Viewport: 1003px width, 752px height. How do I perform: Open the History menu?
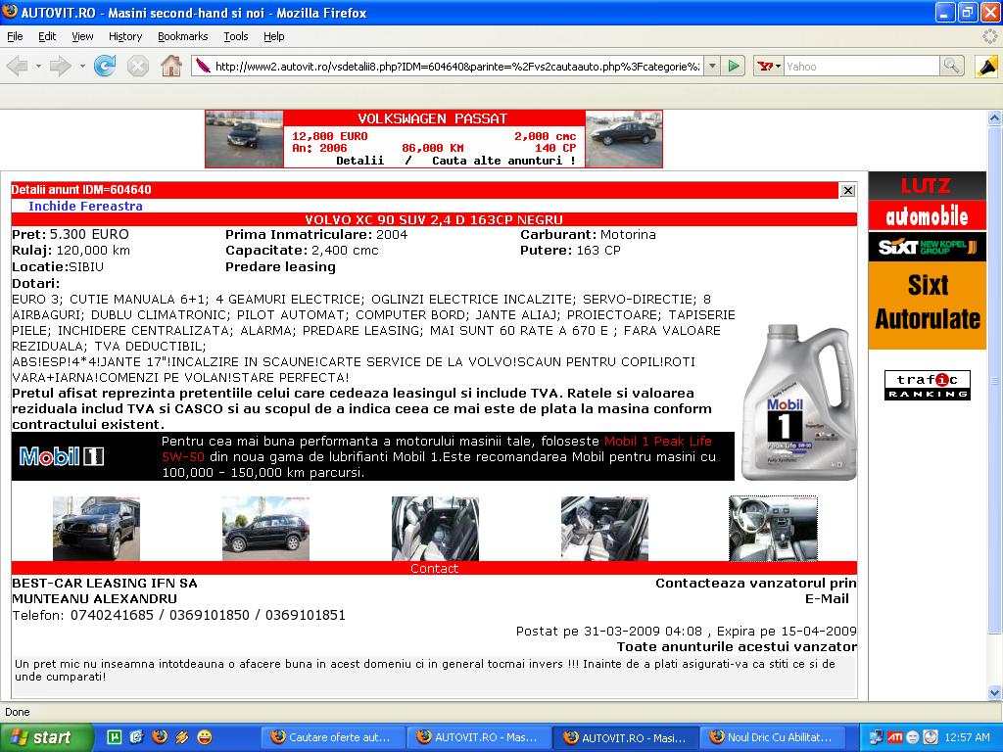point(124,36)
